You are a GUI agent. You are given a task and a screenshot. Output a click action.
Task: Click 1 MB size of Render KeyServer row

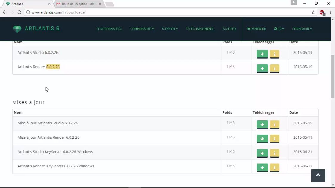[231, 166]
